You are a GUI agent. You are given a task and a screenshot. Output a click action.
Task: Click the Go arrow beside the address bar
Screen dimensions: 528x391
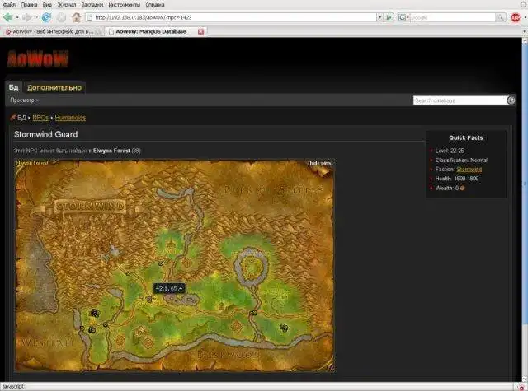pyautogui.click(x=389, y=17)
